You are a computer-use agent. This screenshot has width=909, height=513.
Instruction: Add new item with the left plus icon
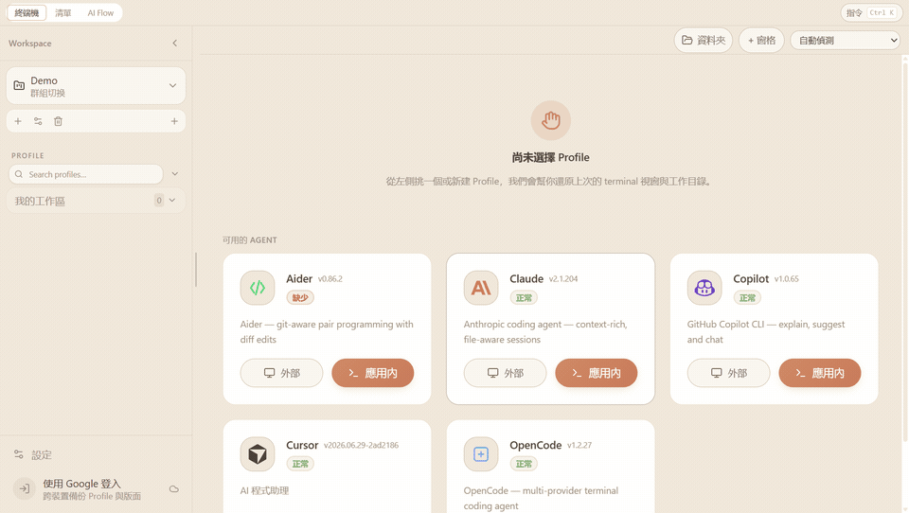(18, 121)
